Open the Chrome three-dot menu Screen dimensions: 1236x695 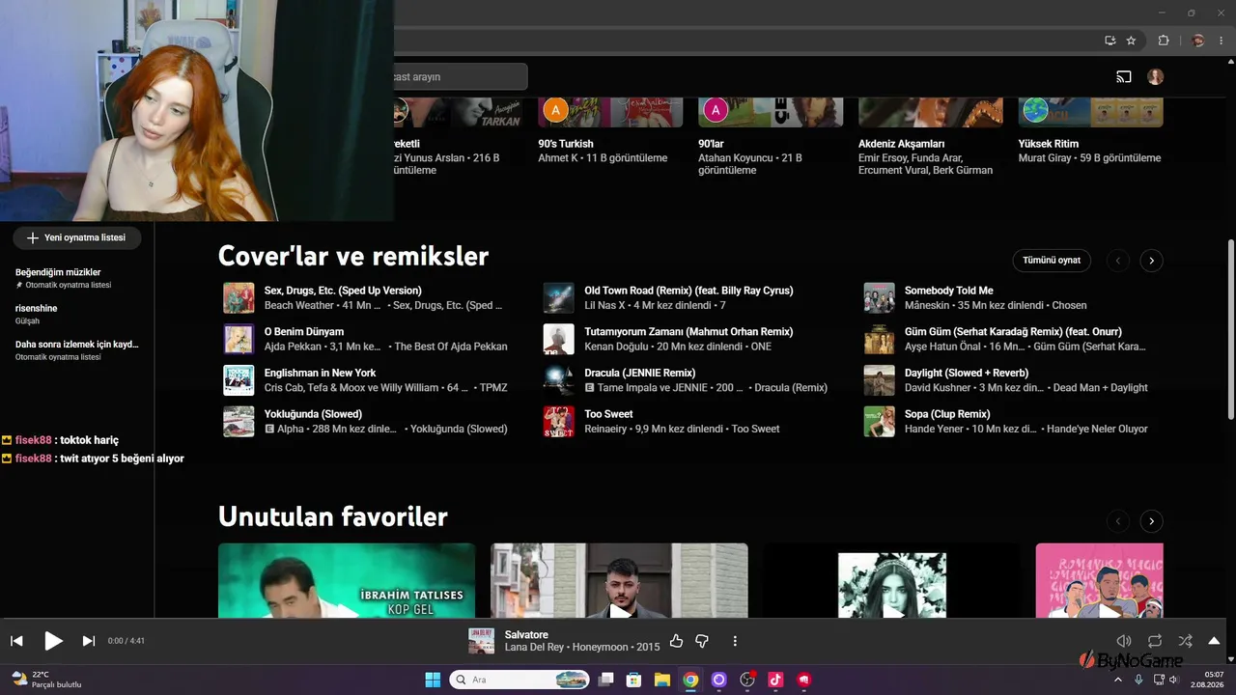pyautogui.click(x=1220, y=41)
